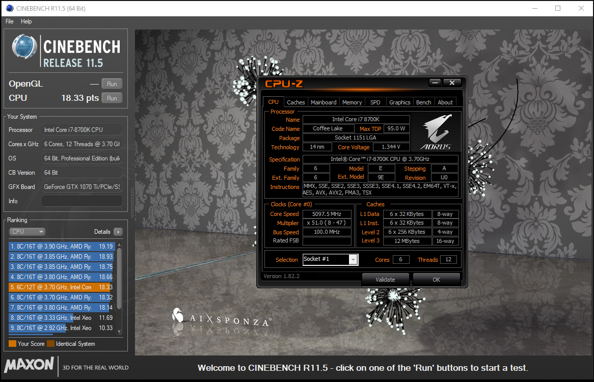Click the Level 3 12 MBytes value

click(407, 241)
